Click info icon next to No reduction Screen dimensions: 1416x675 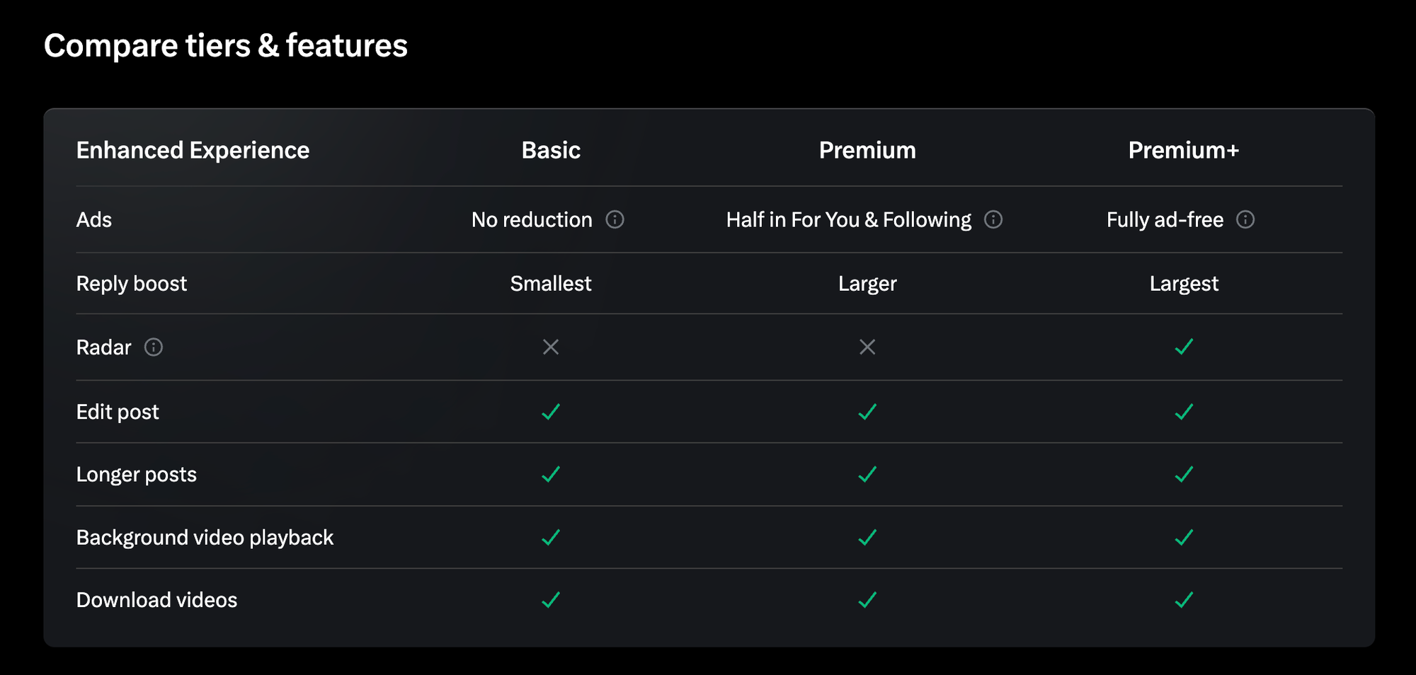click(x=615, y=220)
